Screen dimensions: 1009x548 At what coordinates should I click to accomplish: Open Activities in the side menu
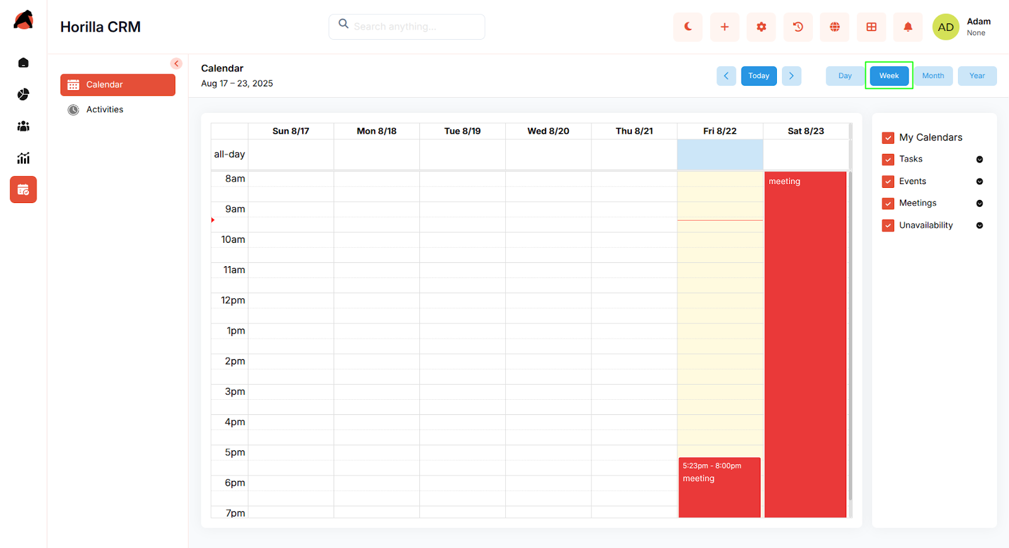click(x=105, y=110)
